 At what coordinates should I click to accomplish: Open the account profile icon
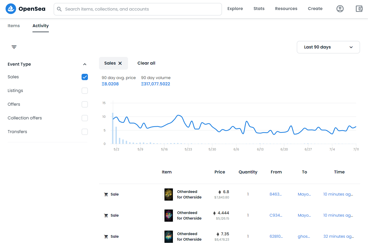pos(340,9)
